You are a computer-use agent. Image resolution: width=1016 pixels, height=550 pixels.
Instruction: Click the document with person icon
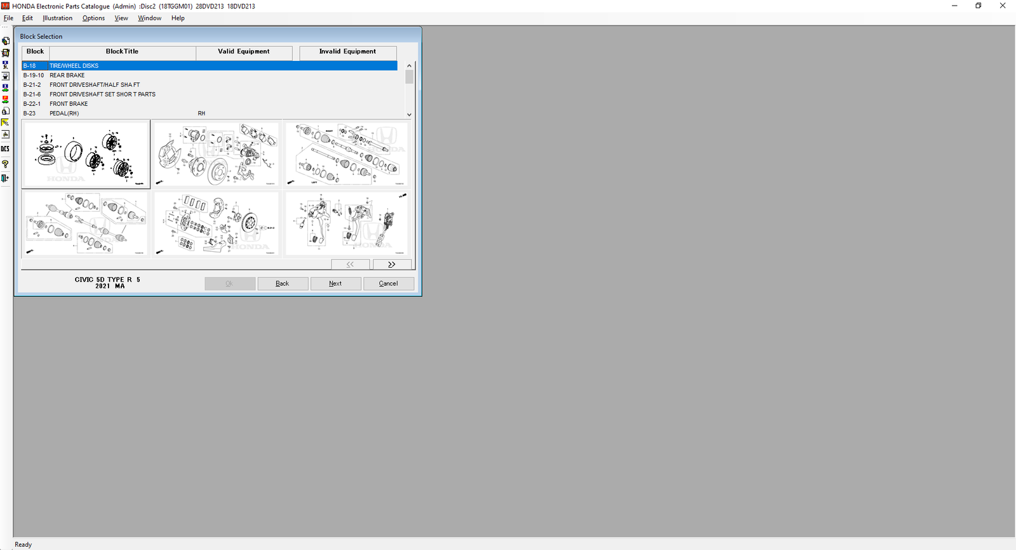pos(5,111)
